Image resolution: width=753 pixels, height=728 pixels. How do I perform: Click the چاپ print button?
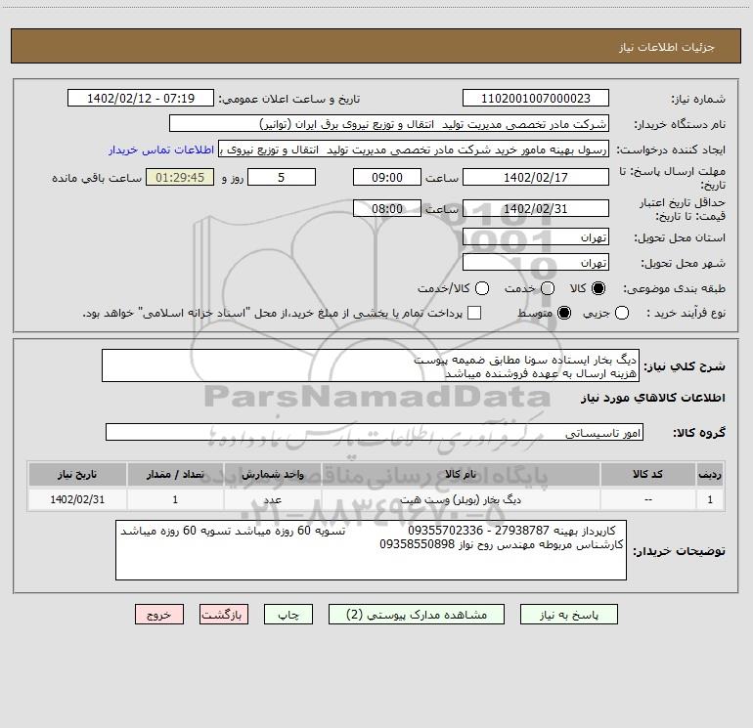(288, 615)
